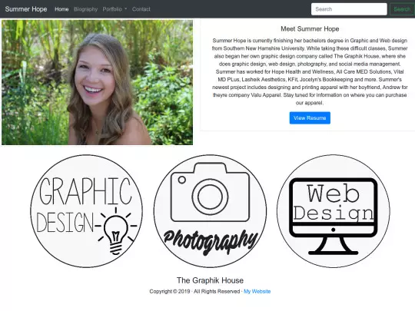The image size is (415, 311).
Task: Select the Web Design monitor circle icon
Action: click(334, 211)
